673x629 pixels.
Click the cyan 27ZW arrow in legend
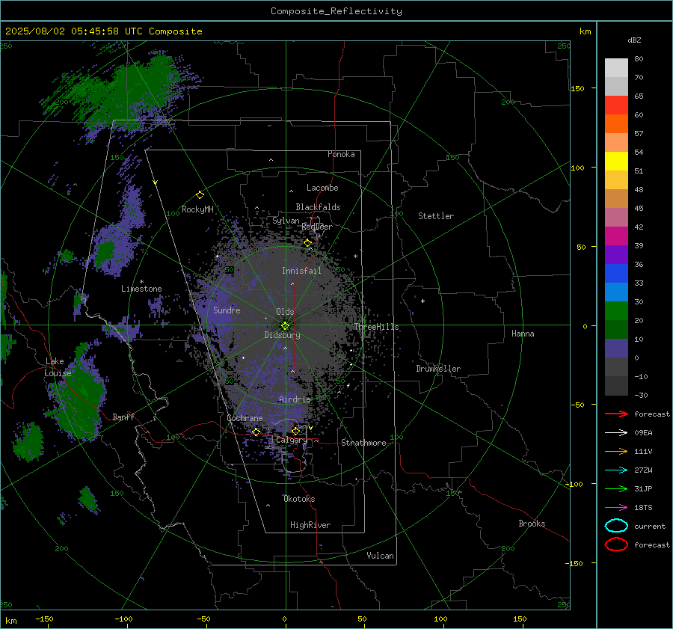[x=616, y=470]
